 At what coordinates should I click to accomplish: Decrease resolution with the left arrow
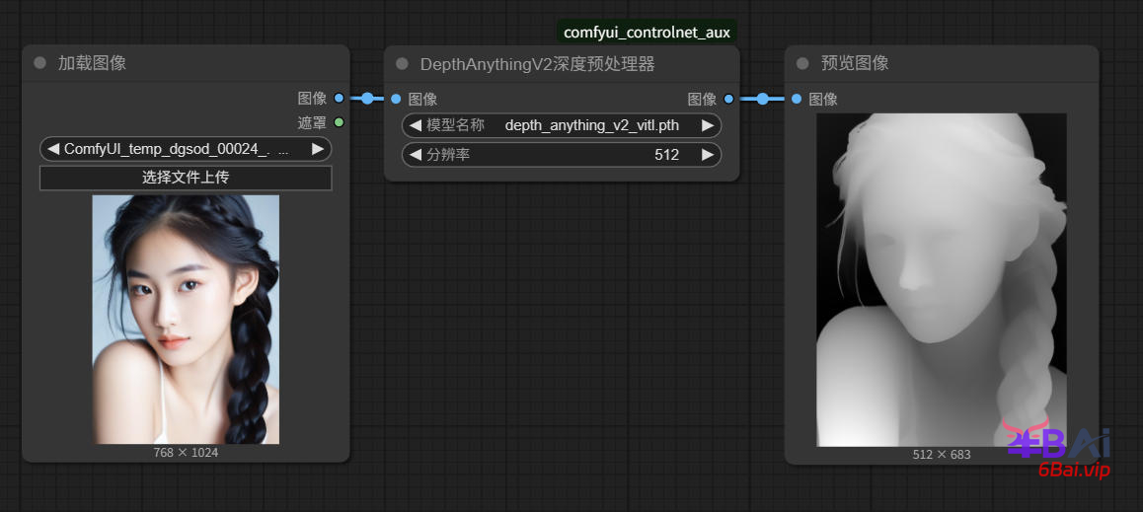(x=416, y=155)
